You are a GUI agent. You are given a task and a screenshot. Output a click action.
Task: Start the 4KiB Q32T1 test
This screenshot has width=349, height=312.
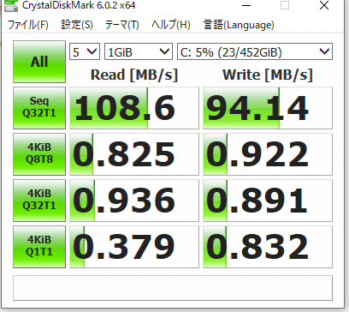click(39, 201)
